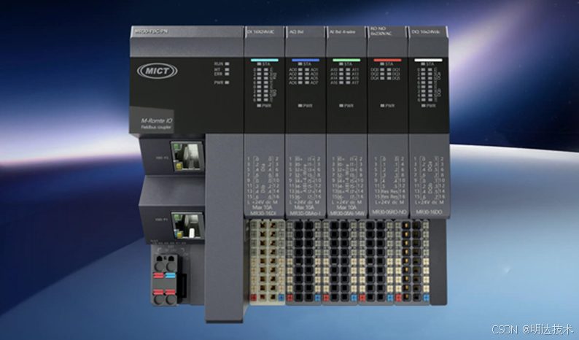Viewport: 579px width, 340px height.
Task: Click the AO7 channel LED
Action: click(307, 82)
